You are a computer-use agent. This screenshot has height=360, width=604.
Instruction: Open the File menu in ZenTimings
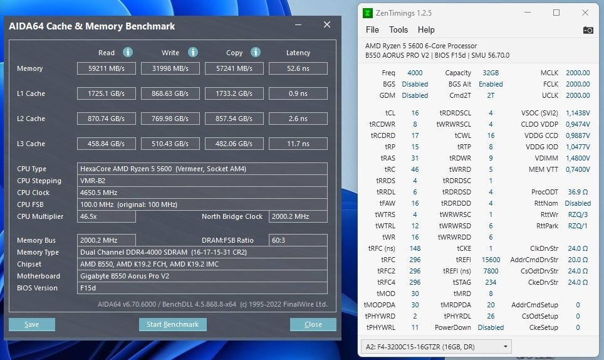(372, 29)
